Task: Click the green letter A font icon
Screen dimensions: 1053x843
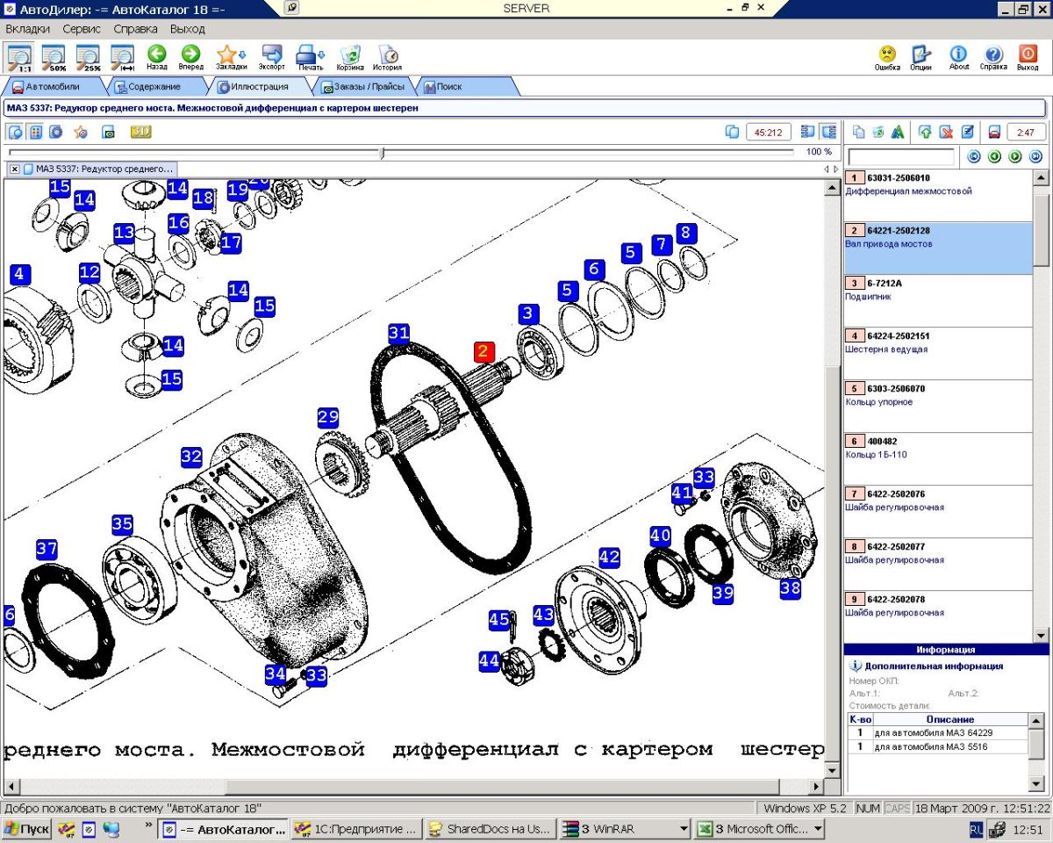Action: pyautogui.click(x=898, y=132)
